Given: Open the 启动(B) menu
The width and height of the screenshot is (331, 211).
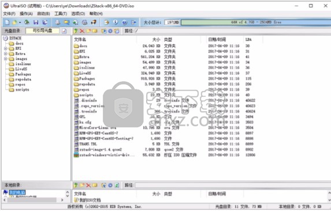Looking at the screenshot, I should (x=43, y=14).
